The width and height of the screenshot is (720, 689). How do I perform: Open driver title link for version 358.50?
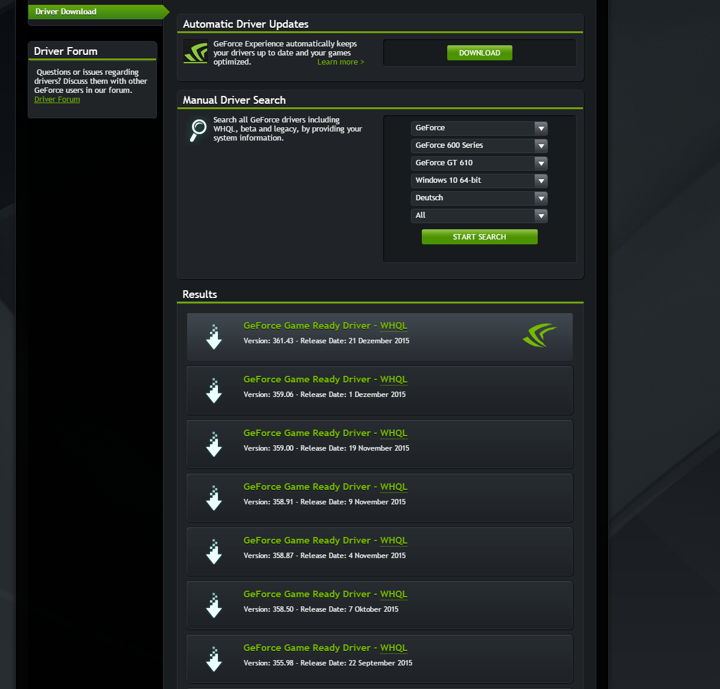325,594
